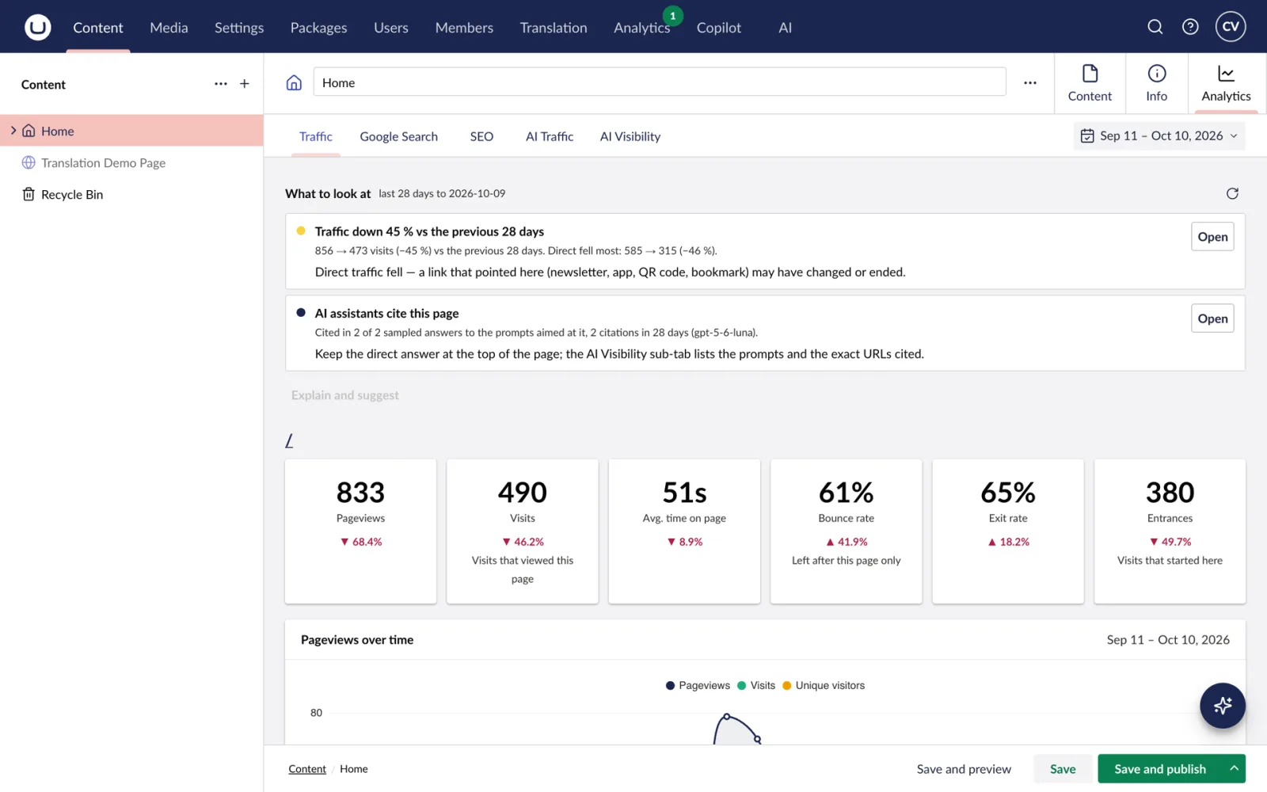Switch to the Content workspace view icon

coord(1090,84)
